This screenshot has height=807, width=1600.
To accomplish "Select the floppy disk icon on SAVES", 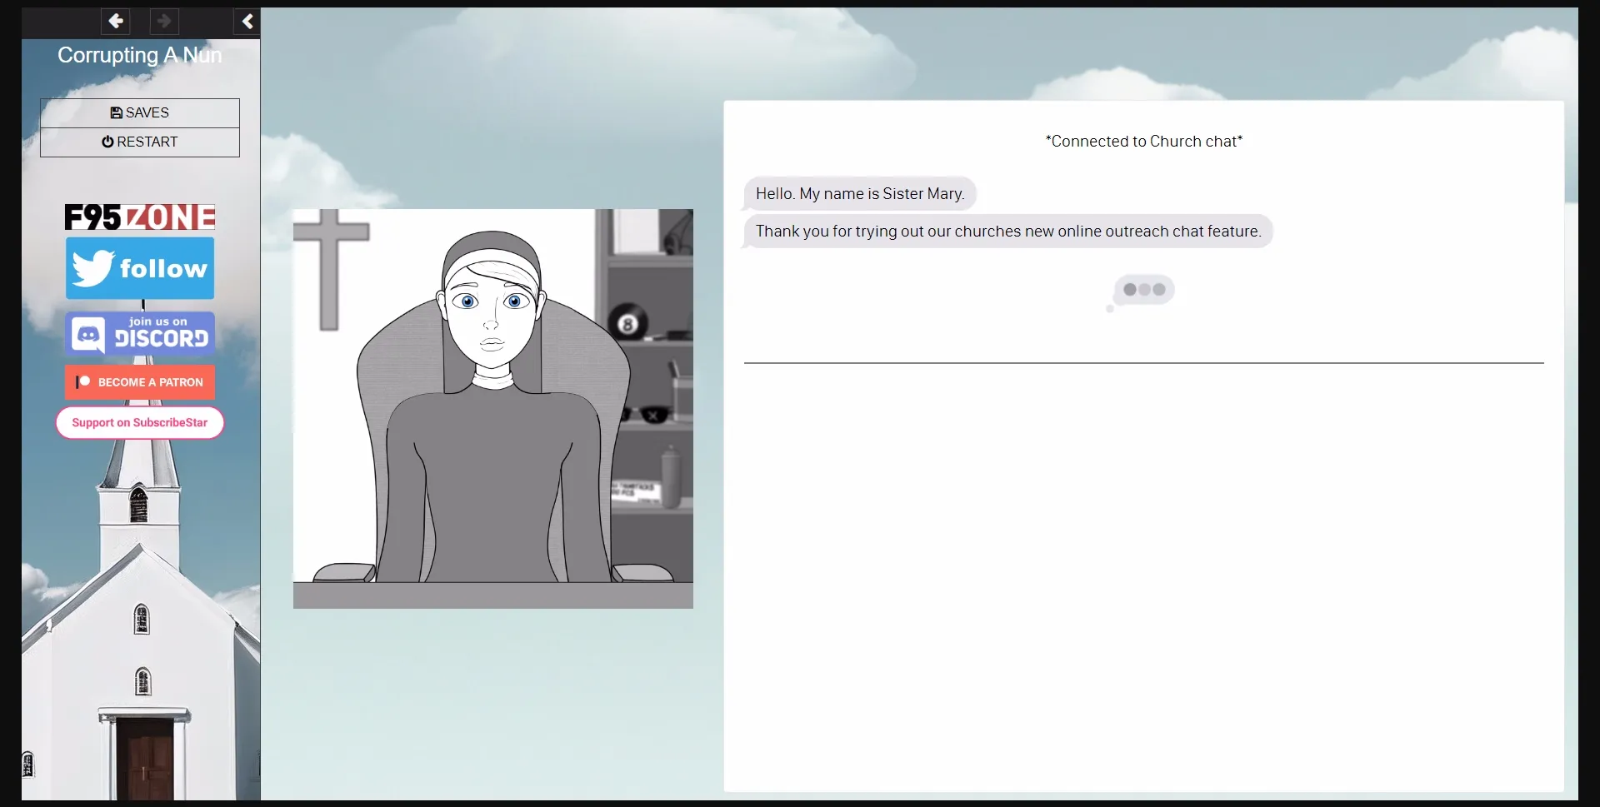I will coord(115,112).
